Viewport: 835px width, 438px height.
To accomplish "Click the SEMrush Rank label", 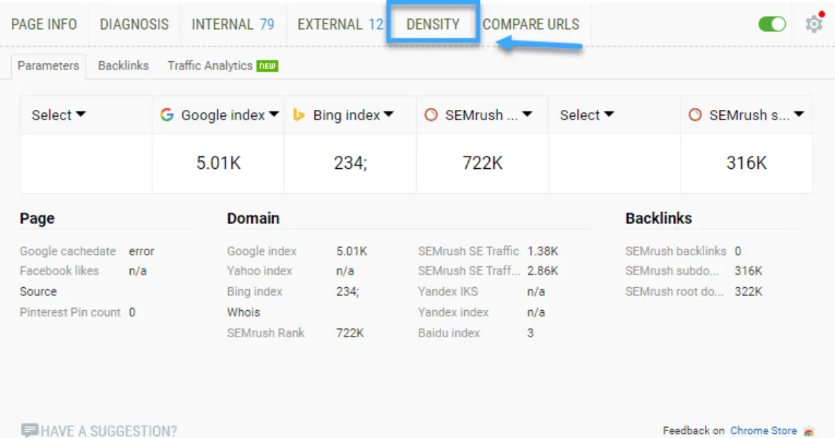I will (266, 333).
